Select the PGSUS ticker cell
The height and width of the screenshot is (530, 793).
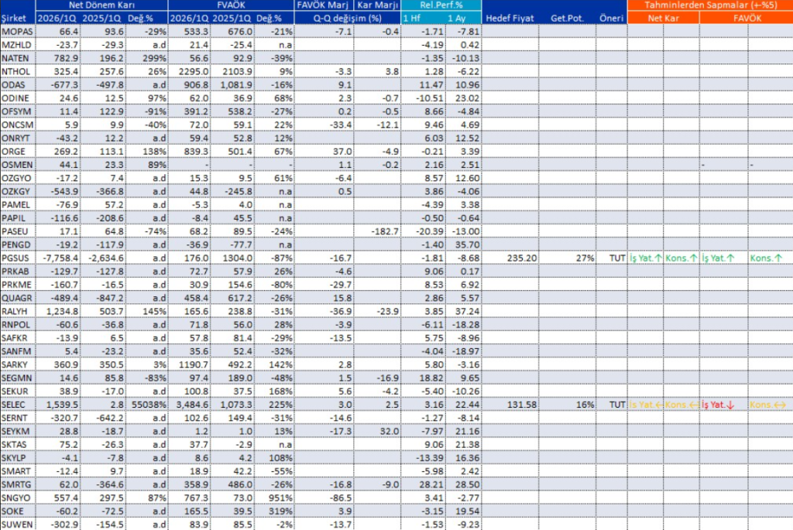click(x=17, y=258)
